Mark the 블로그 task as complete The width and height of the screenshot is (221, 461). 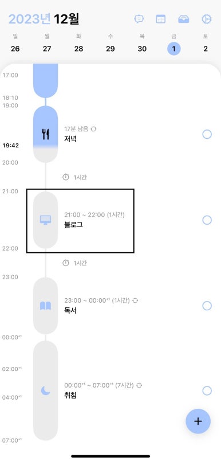(207, 220)
